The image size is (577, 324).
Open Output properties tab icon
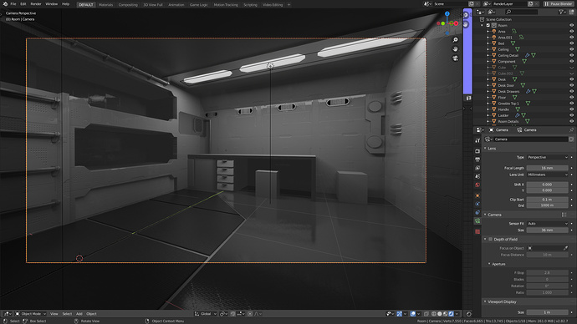477,159
